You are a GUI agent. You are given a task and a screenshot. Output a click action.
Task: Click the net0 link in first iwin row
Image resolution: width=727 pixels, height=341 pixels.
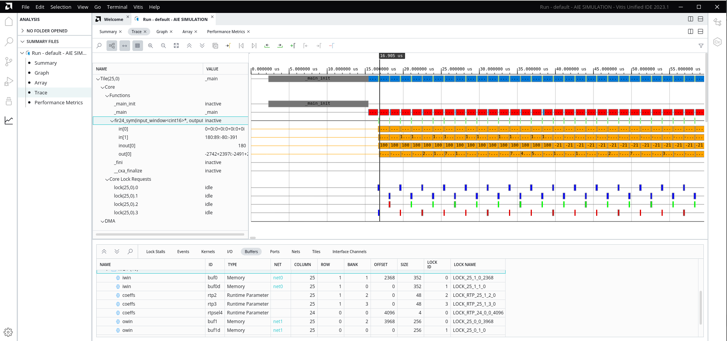click(278, 278)
